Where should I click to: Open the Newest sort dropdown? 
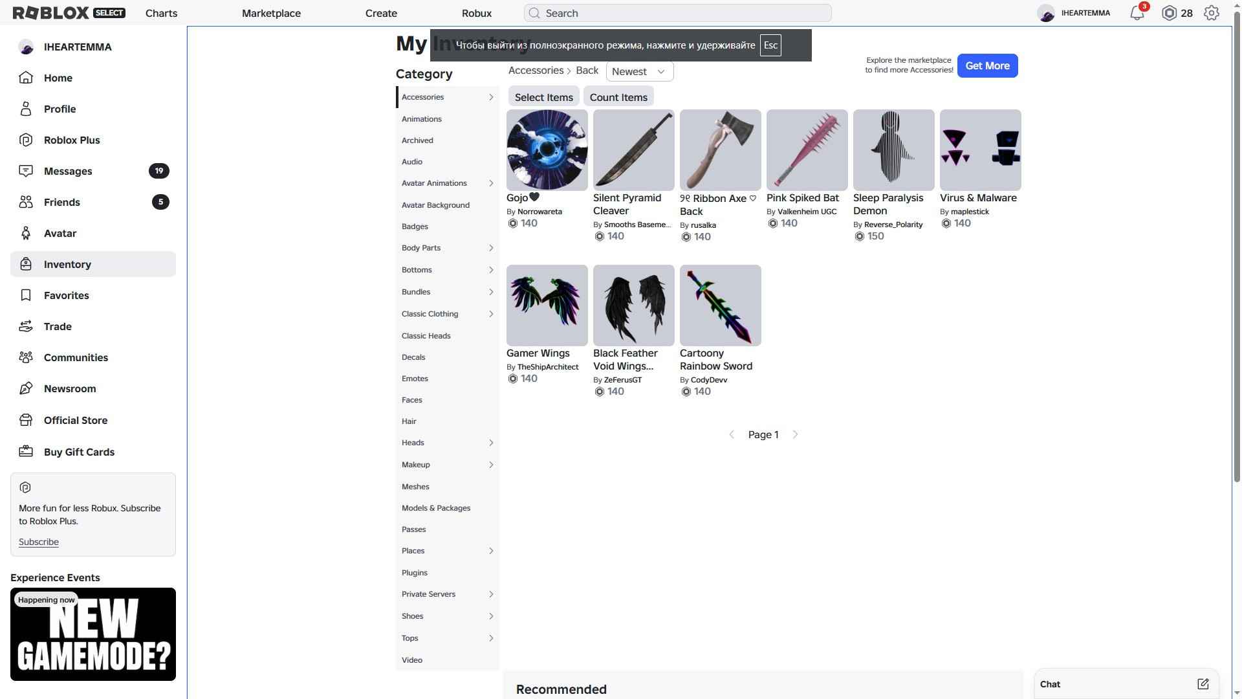point(639,71)
